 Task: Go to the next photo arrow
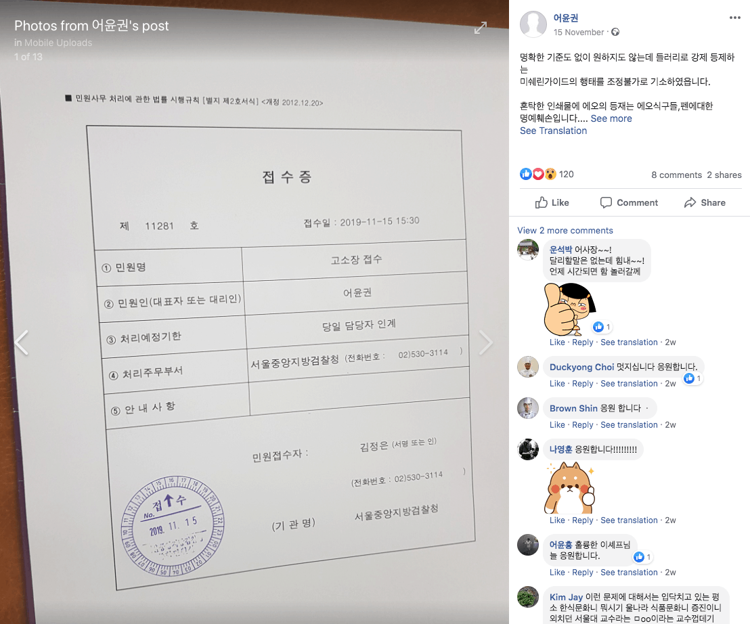[485, 342]
